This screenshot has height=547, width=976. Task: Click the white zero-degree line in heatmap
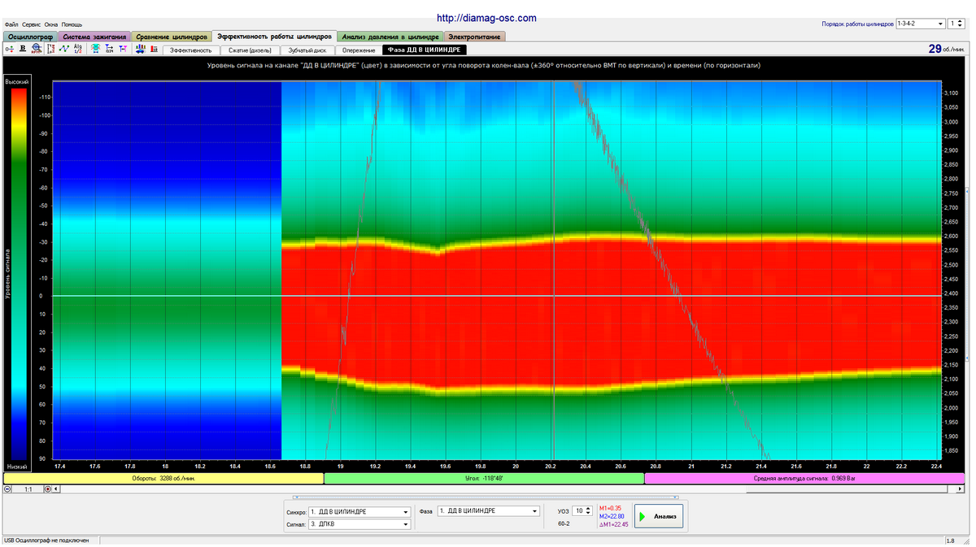pos(497,296)
